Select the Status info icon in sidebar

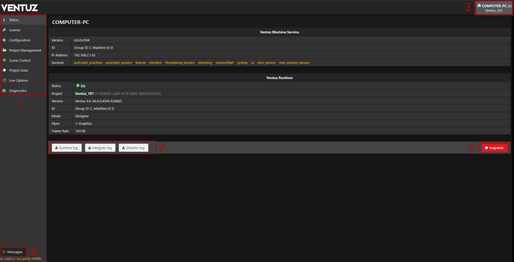4,20
